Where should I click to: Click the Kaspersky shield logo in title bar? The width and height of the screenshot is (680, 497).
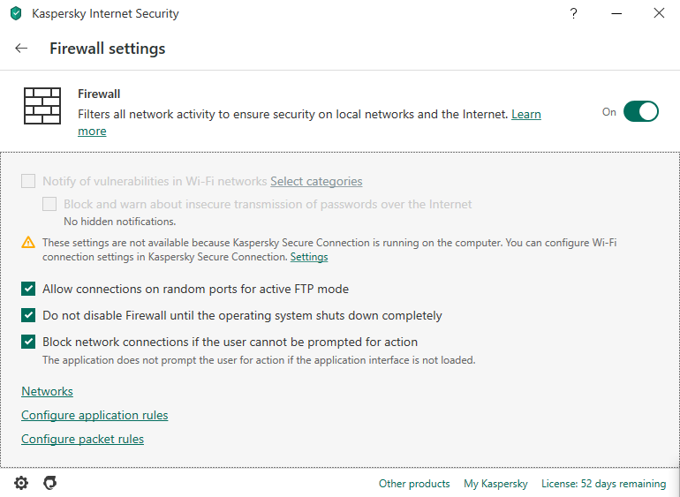(x=16, y=13)
